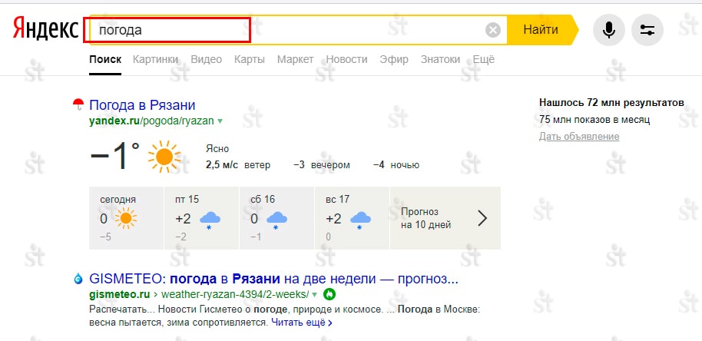Image resolution: width=702 pixels, height=341 pixels.
Task: Click the Gismeteo water drop favicon
Action: pos(78,280)
